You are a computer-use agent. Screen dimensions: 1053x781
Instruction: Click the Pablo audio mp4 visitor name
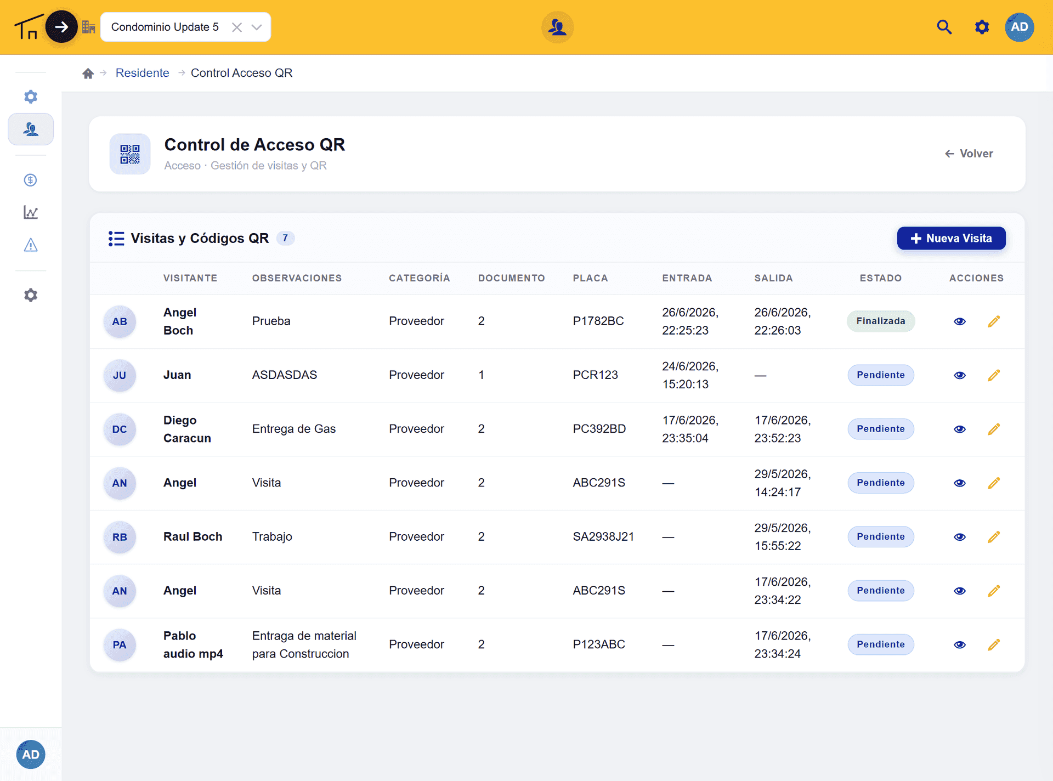coord(193,644)
